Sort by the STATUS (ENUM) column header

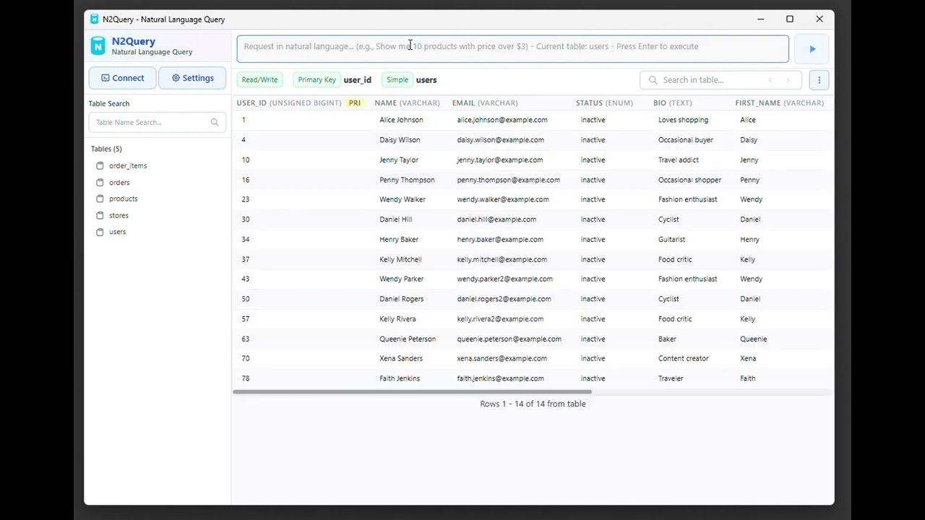click(604, 103)
